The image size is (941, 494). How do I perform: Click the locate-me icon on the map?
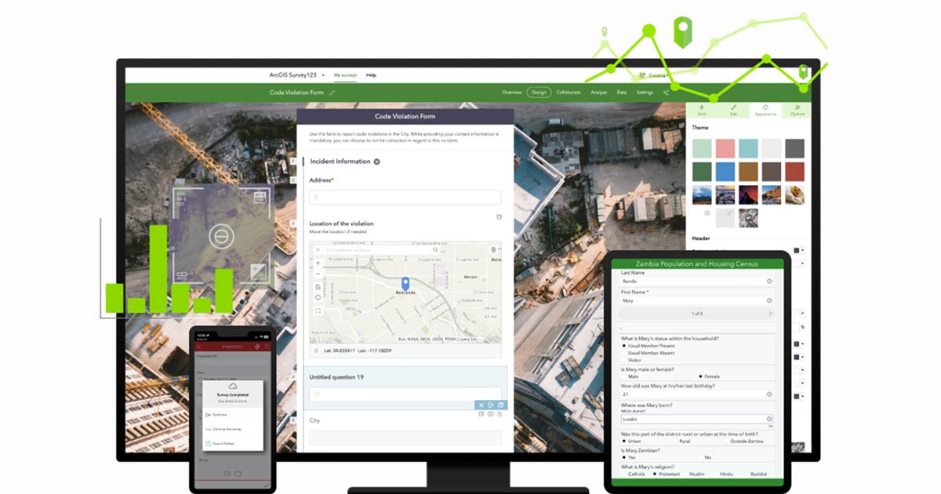pos(318,297)
